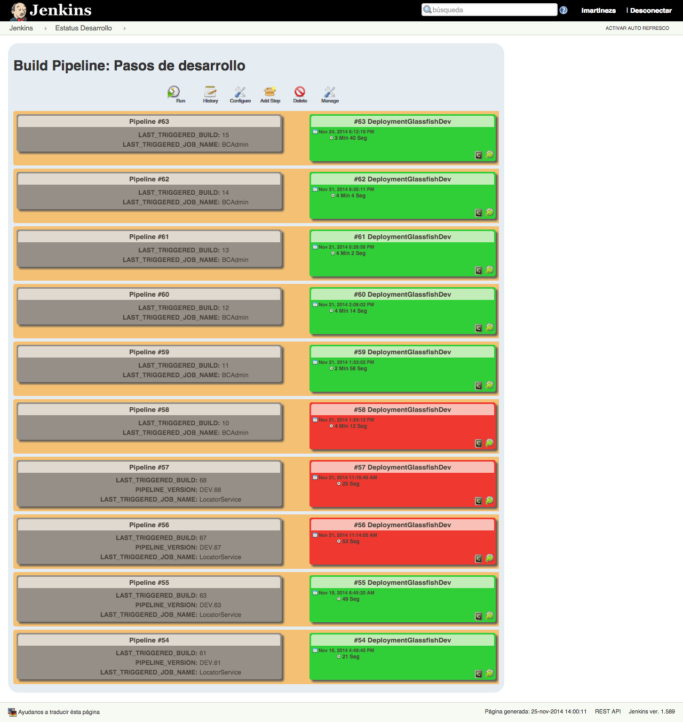This screenshot has width=683, height=722.
Task: Click Ayudanos a traducir ésta página
Action: pyautogui.click(x=59, y=712)
